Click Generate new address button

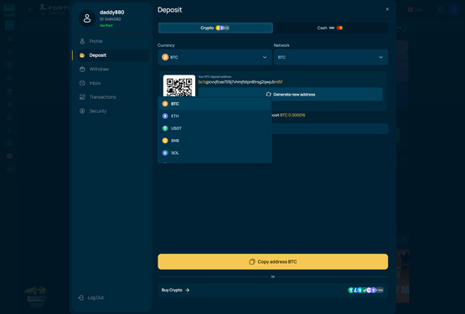tap(291, 95)
